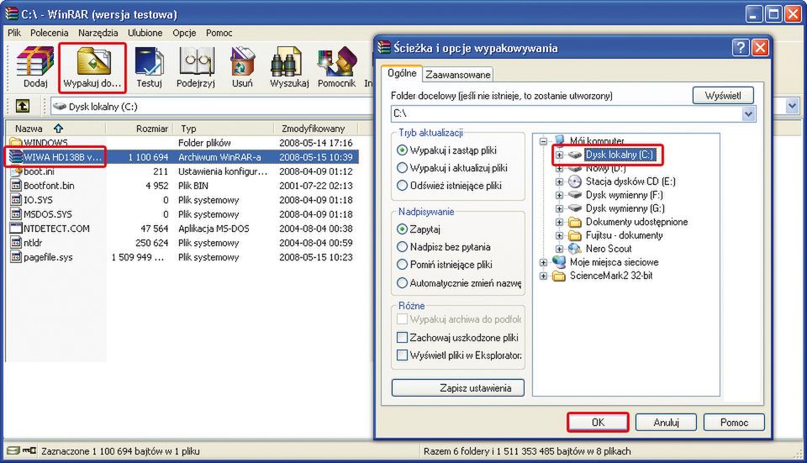
Task: Expand ScienceMark2 32-bit node
Action: pyautogui.click(x=543, y=276)
